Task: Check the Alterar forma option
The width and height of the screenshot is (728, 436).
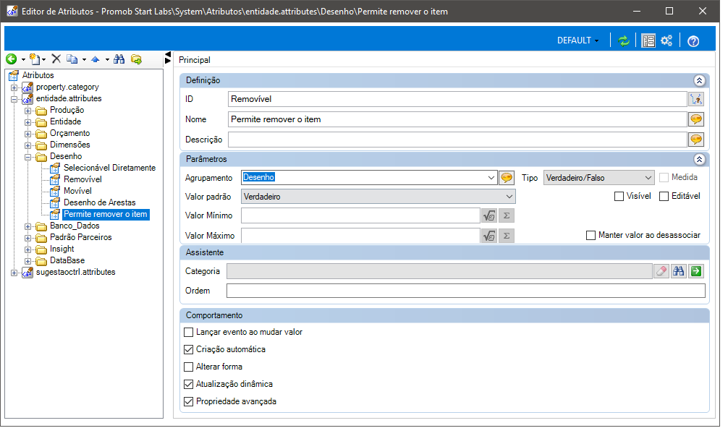Action: [188, 367]
